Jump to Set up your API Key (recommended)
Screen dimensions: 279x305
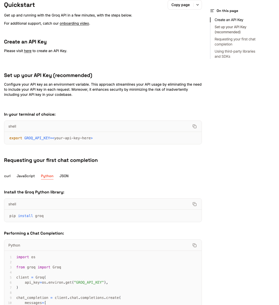(230, 29)
